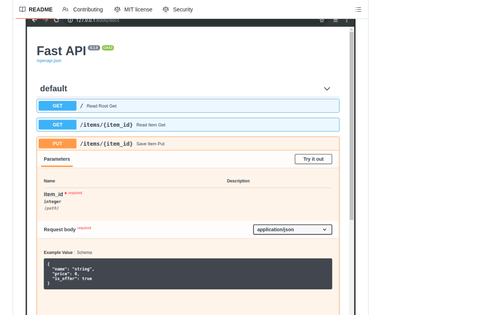Image resolution: width=504 pixels, height=315 pixels.
Task: Collapse the PUT /items/{item_id} Save Item row
Action: [x=188, y=144]
